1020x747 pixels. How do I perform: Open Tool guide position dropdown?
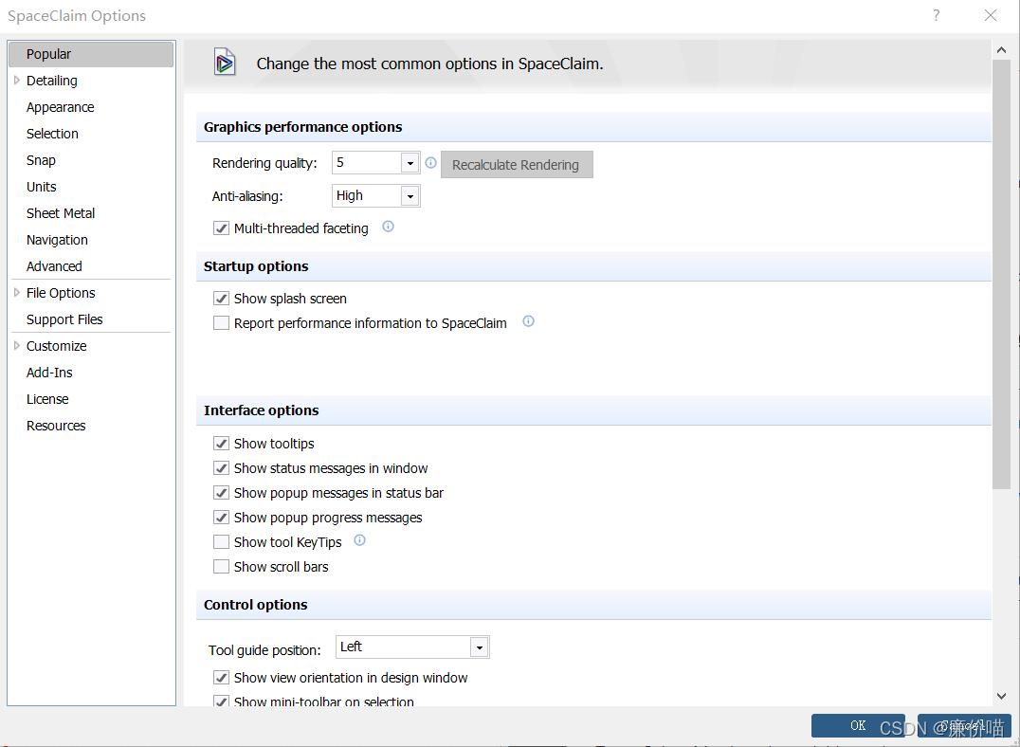click(x=479, y=647)
